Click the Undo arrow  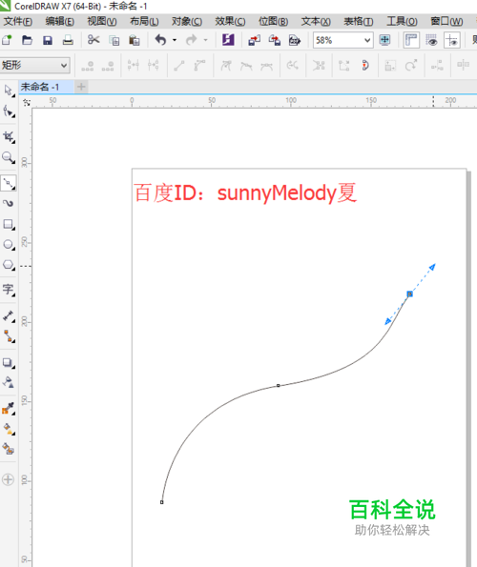tap(160, 40)
